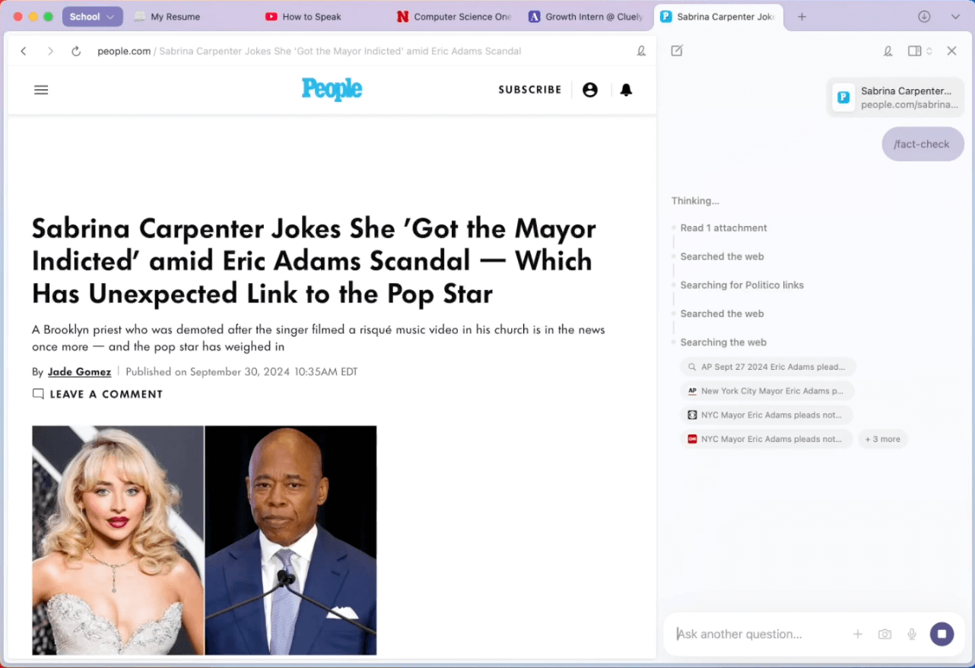Show the '+ 3 more' sources
Viewport: 975px width, 668px height.
883,439
